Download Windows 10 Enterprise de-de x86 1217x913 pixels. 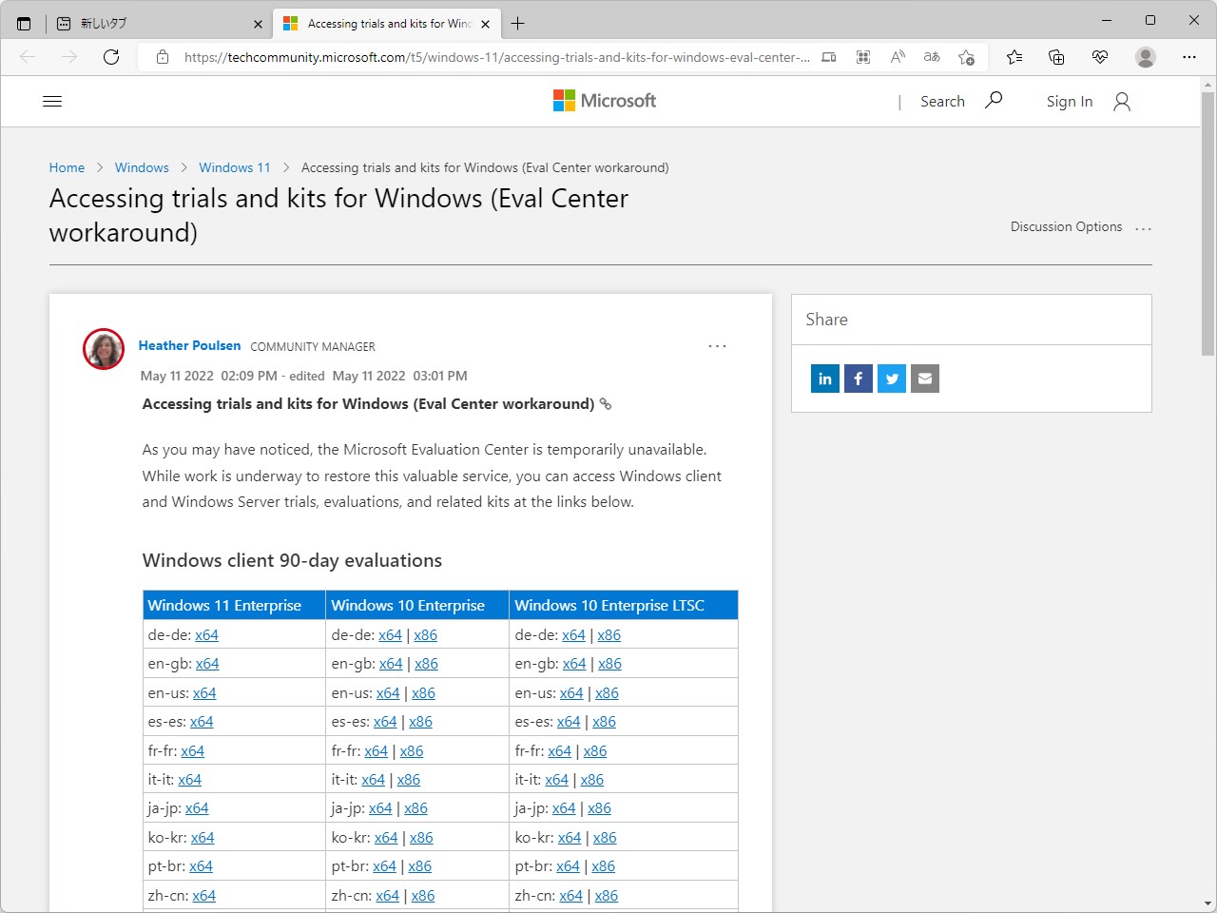click(x=426, y=635)
